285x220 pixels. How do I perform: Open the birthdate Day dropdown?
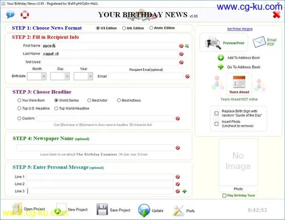click(60, 76)
